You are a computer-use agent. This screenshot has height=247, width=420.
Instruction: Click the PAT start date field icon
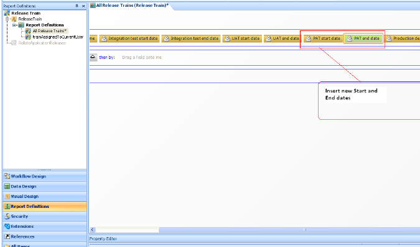[x=309, y=38]
